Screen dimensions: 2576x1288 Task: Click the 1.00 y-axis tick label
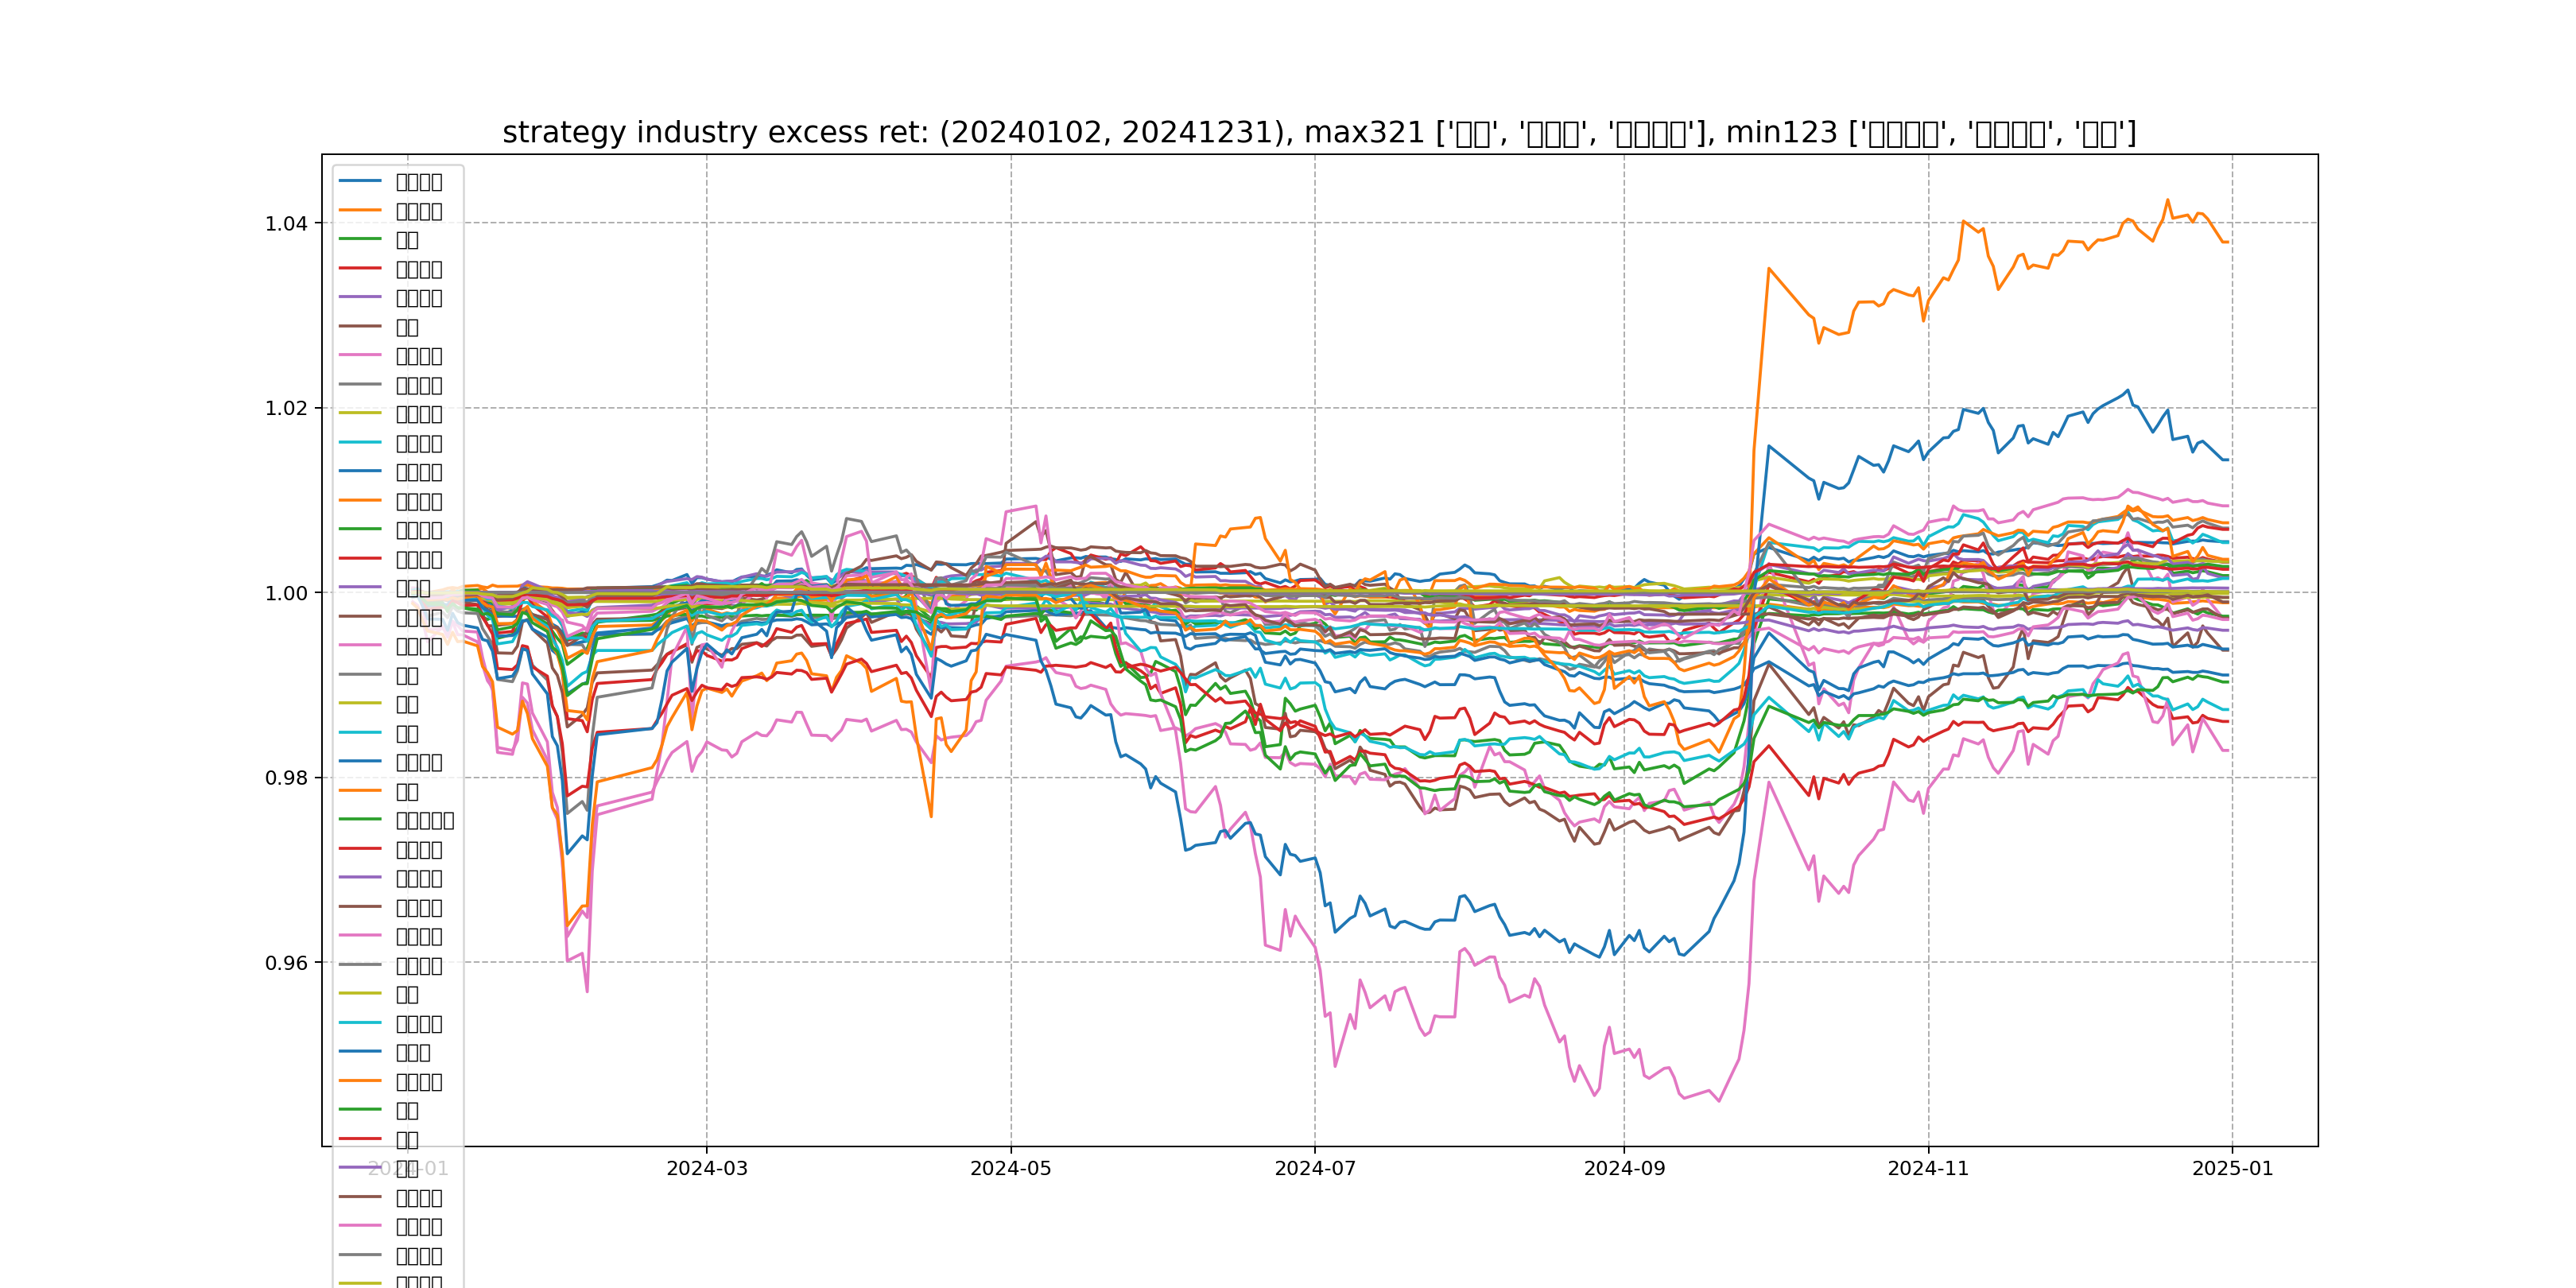pos(286,593)
